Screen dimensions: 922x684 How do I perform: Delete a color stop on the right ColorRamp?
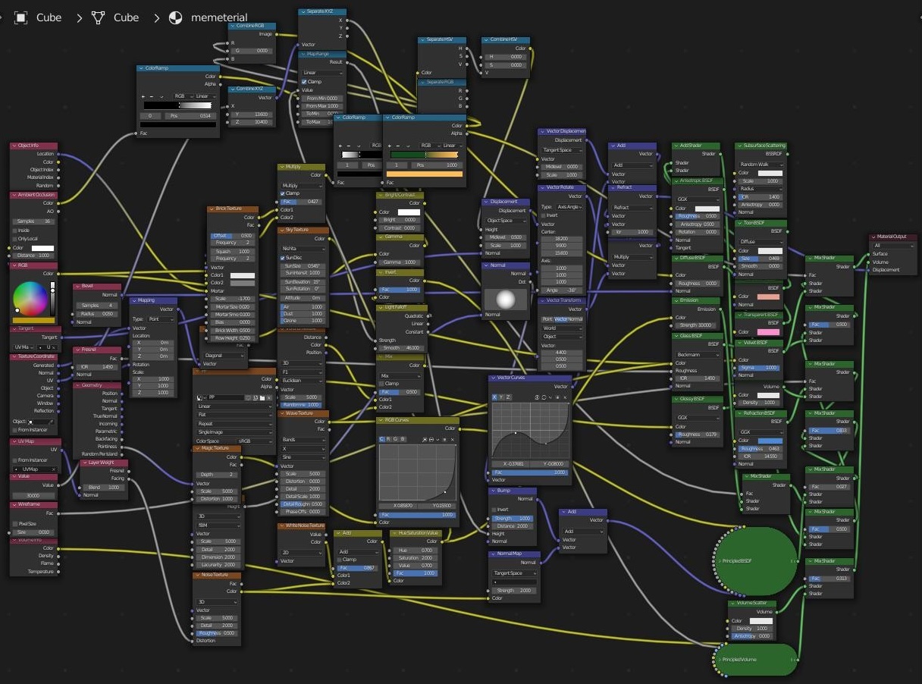click(397, 146)
